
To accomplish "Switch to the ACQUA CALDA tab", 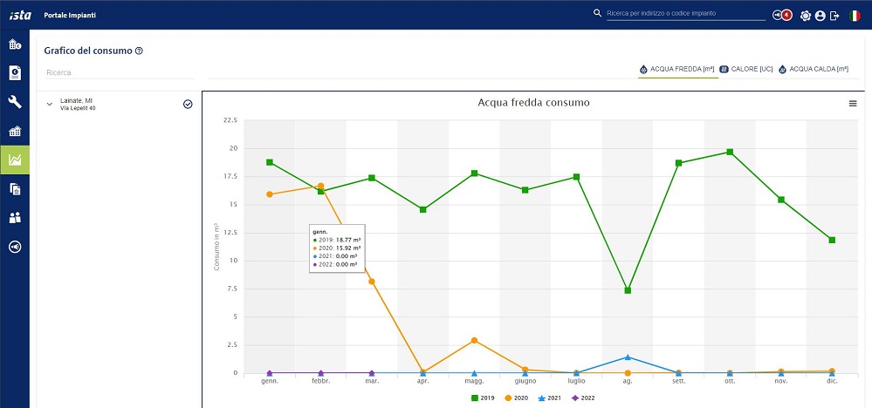I will click(x=813, y=68).
